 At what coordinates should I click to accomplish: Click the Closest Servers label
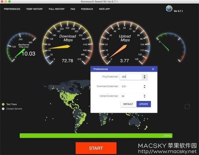click(x=14, y=109)
